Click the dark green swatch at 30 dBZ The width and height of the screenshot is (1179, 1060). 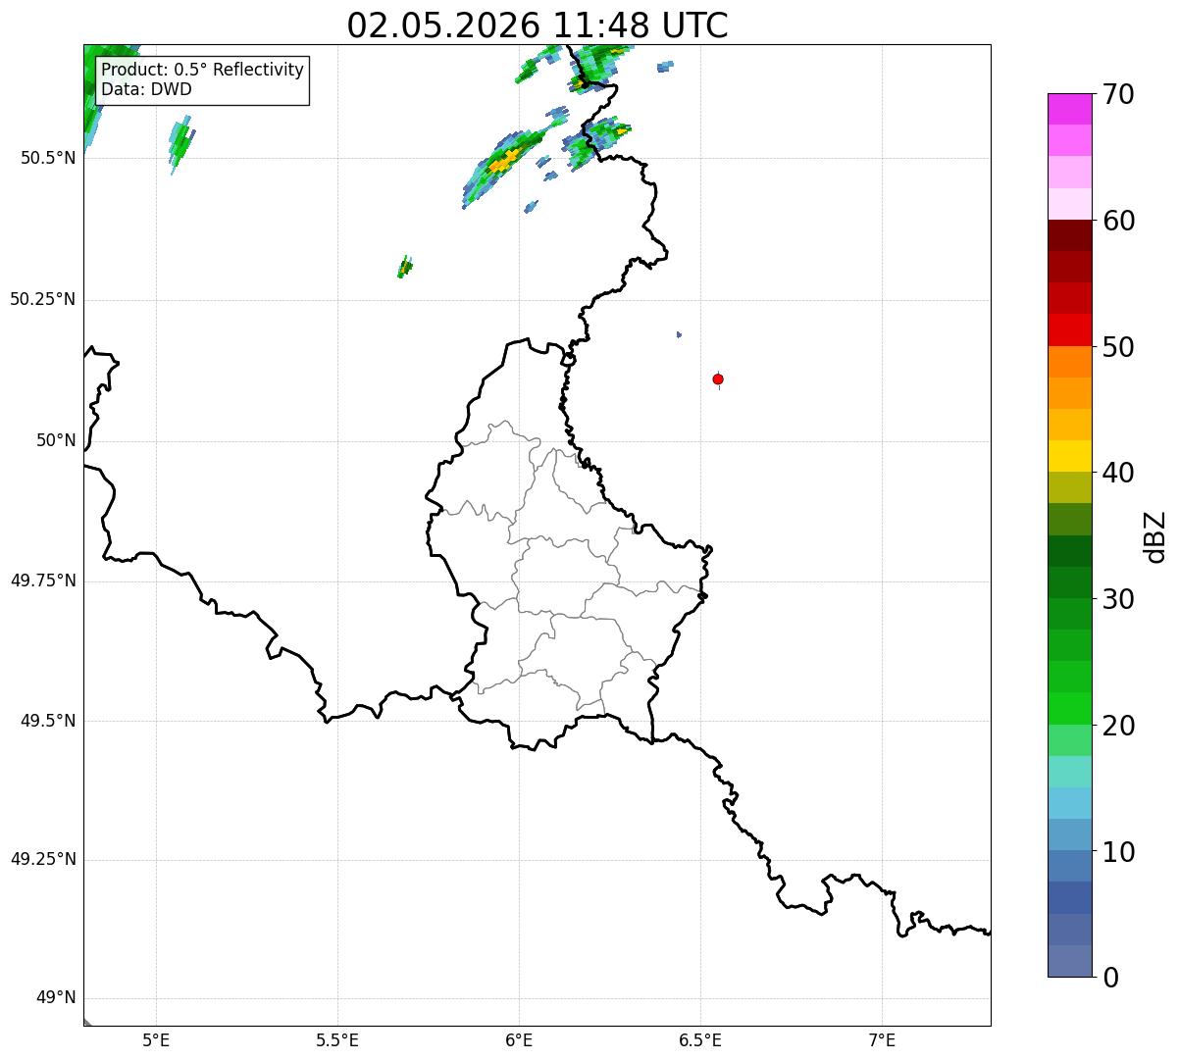(1069, 582)
